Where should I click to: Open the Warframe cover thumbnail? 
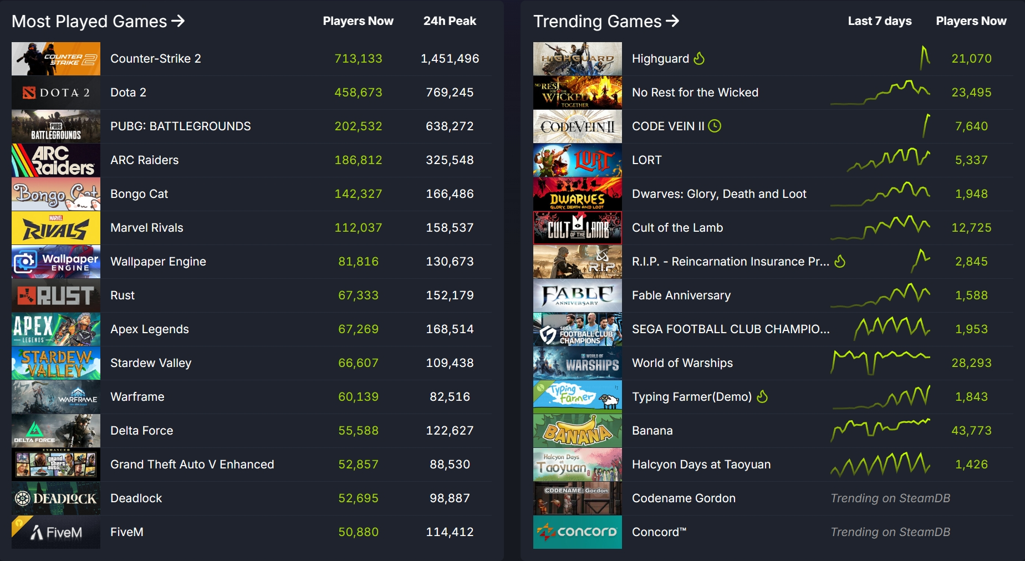tap(56, 397)
